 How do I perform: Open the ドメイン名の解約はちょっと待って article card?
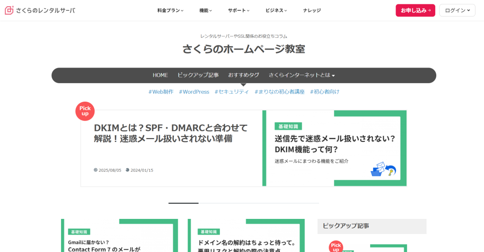(x=246, y=235)
